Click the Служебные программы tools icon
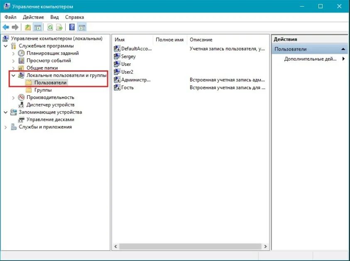The image size is (350, 261). click(14, 46)
